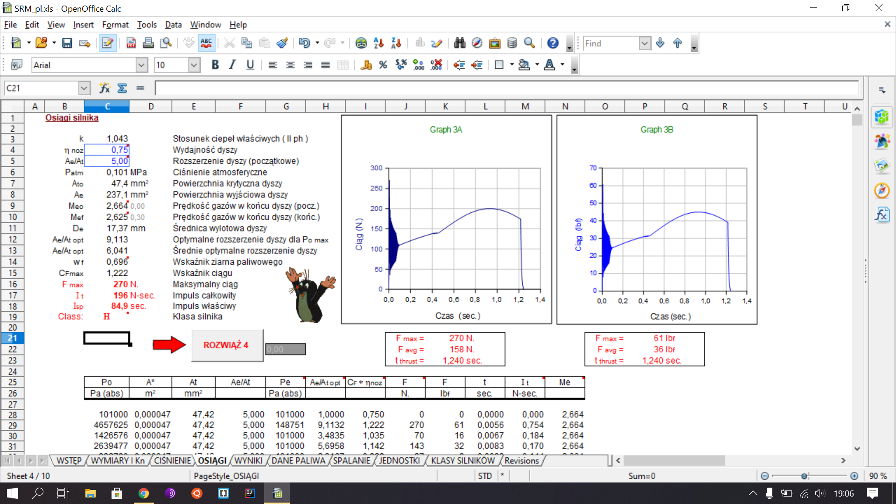This screenshot has height=504, width=896.
Task: Click the formula input line
Action: [506, 88]
